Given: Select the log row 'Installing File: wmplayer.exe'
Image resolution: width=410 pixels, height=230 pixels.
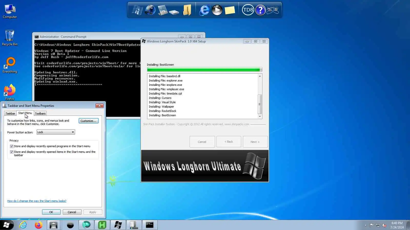Looking at the screenshot, I should [167, 89].
